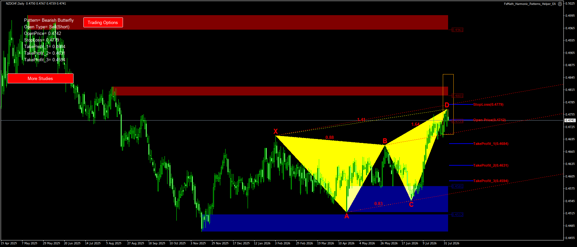Click the StopLoss(0.4779) level label

click(x=488, y=104)
